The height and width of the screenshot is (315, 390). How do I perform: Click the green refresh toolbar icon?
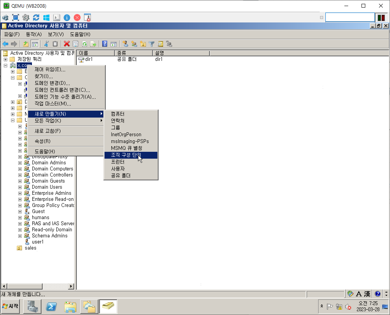84,44
